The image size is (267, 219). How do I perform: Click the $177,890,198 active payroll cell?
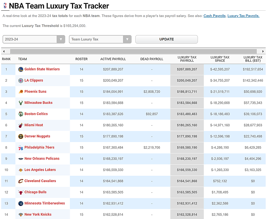pos(113,136)
